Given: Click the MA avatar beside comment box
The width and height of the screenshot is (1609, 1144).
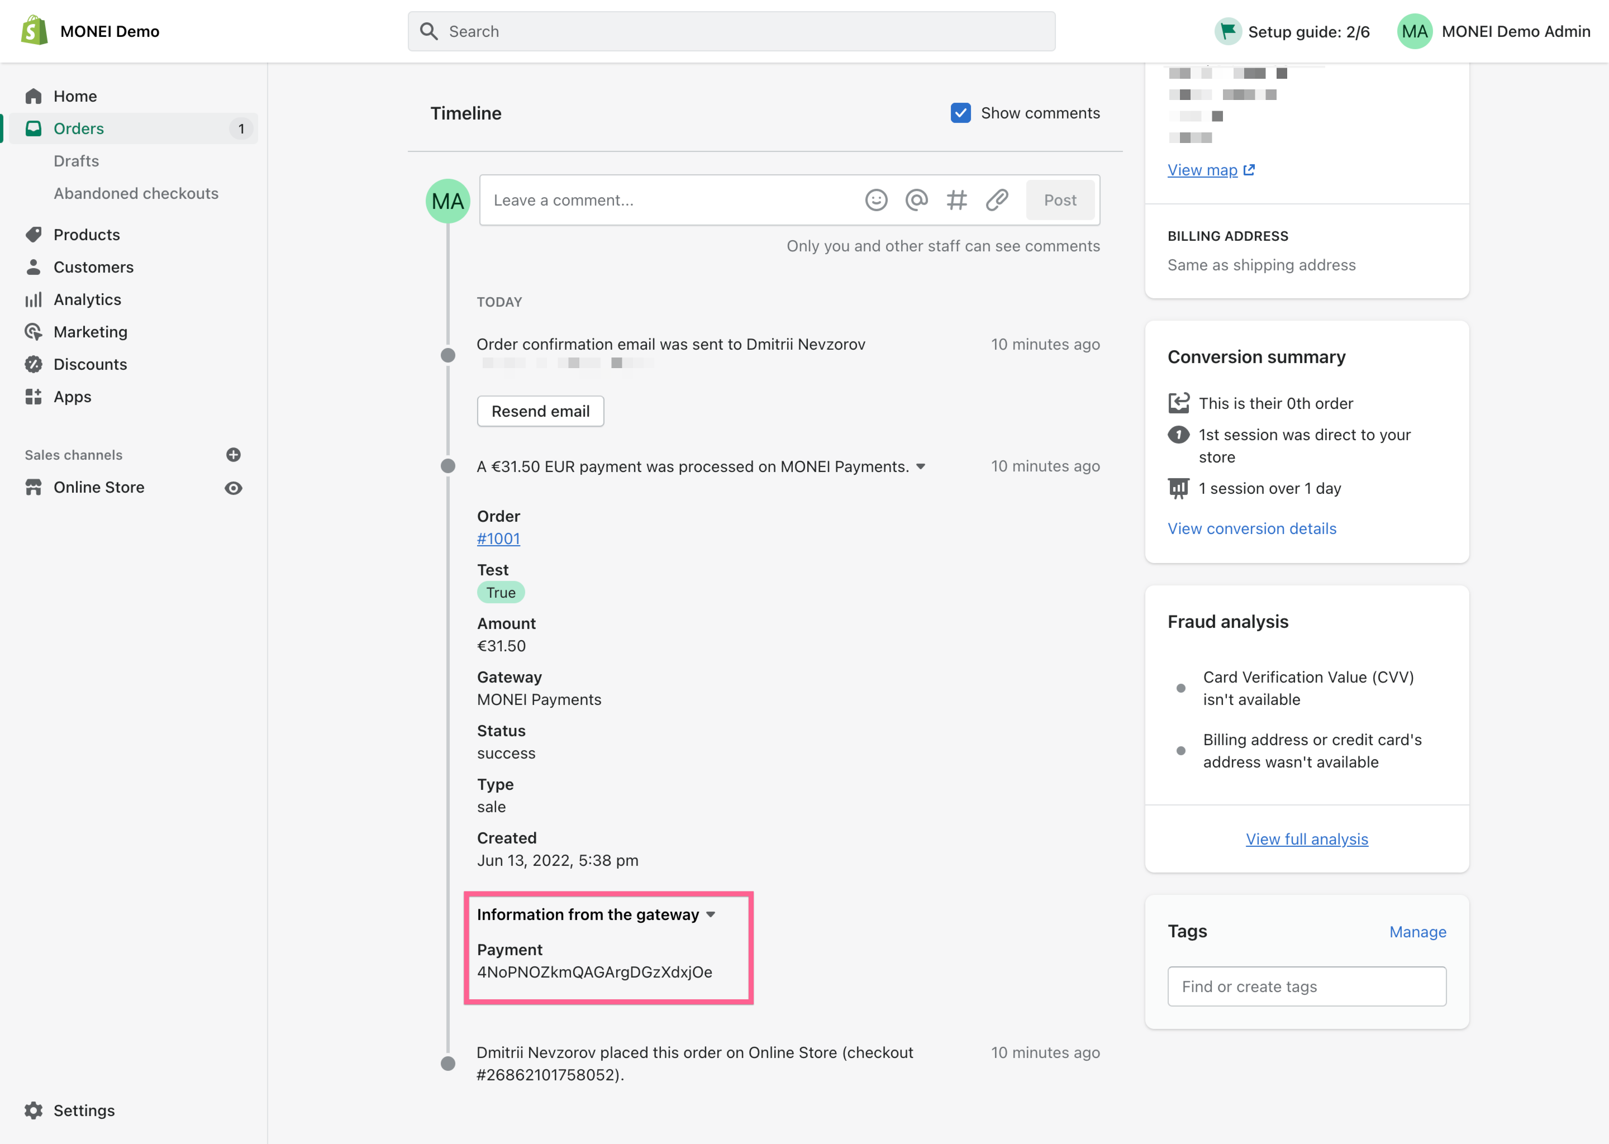Looking at the screenshot, I should tap(448, 201).
